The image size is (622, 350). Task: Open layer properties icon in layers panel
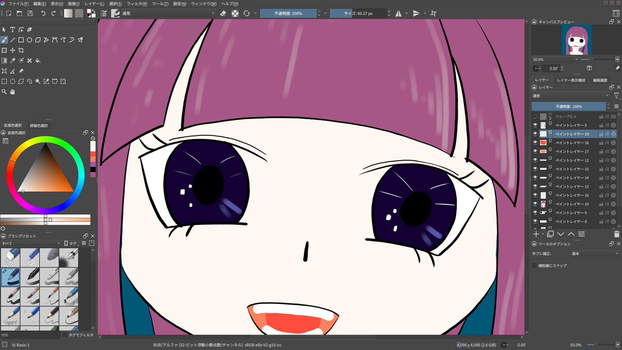(x=582, y=234)
